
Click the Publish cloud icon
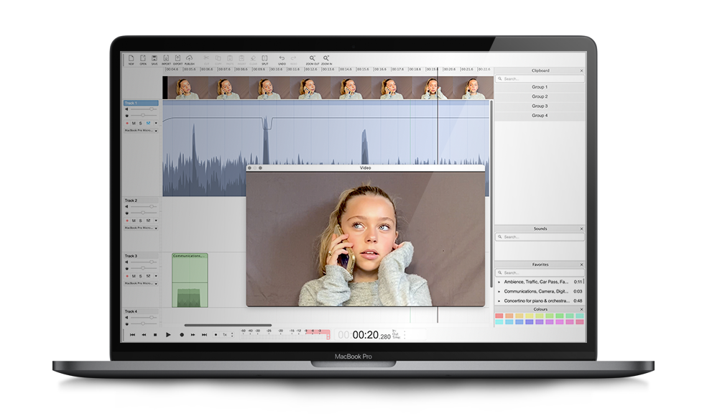(190, 59)
